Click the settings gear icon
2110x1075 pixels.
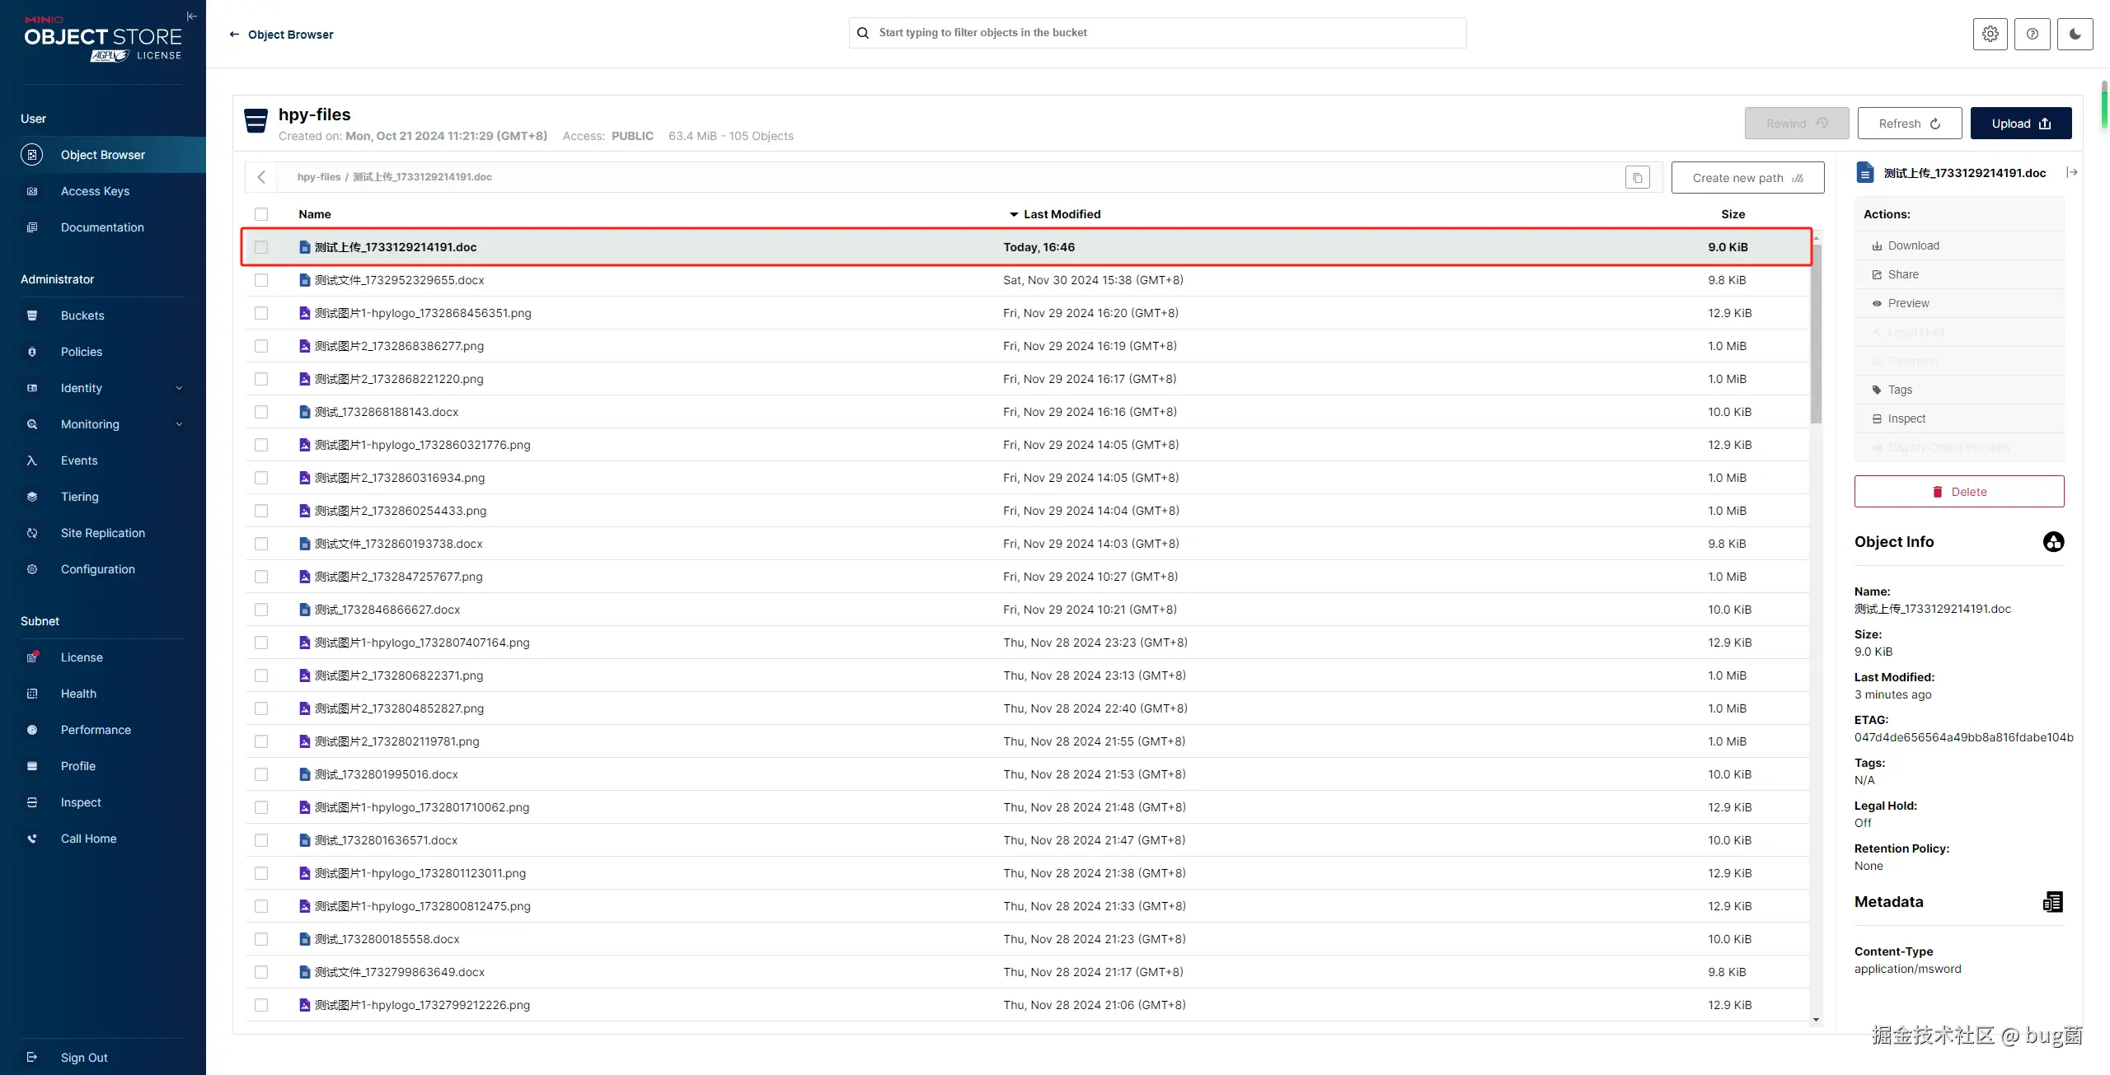pos(1990,34)
